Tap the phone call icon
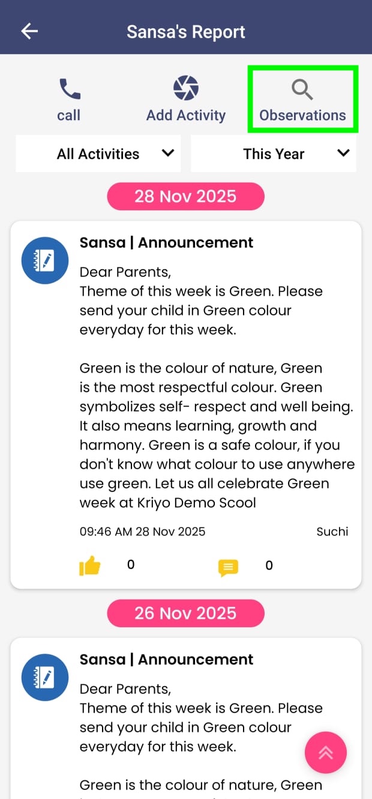372x799 pixels. [x=70, y=90]
